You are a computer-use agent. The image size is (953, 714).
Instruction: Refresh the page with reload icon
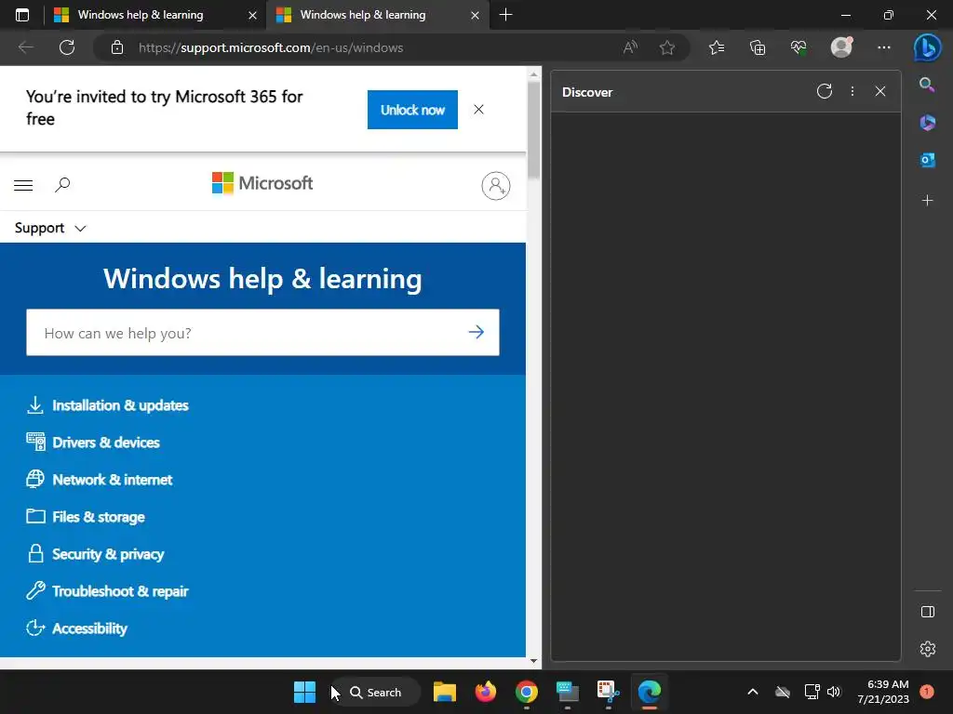pyautogui.click(x=67, y=47)
